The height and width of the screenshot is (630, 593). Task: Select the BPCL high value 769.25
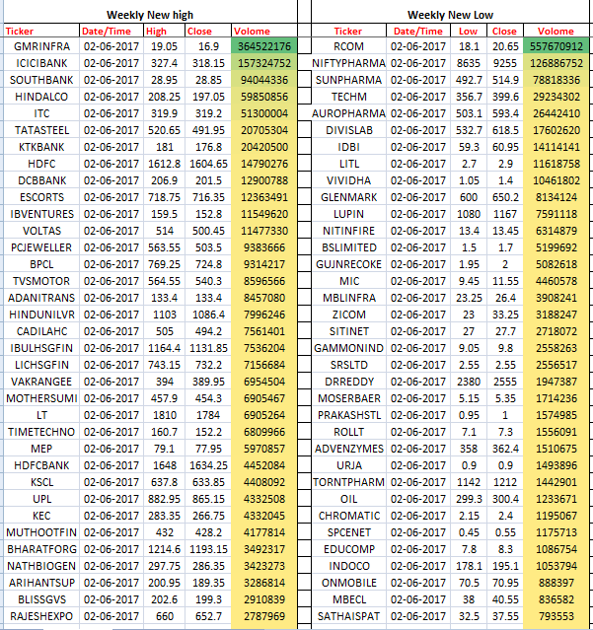click(165, 264)
